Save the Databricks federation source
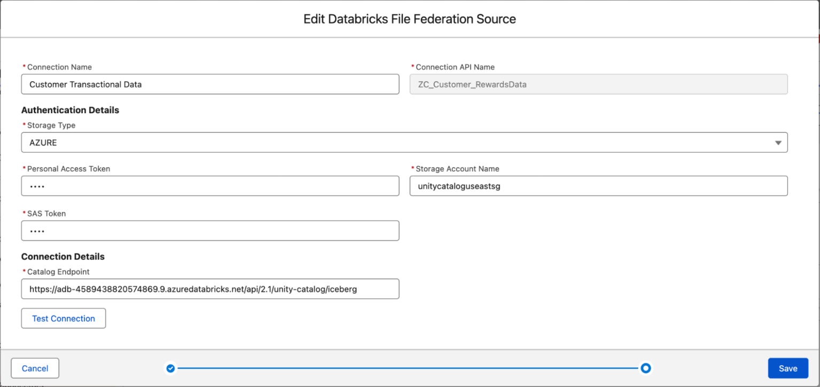The image size is (820, 387). pyautogui.click(x=788, y=368)
